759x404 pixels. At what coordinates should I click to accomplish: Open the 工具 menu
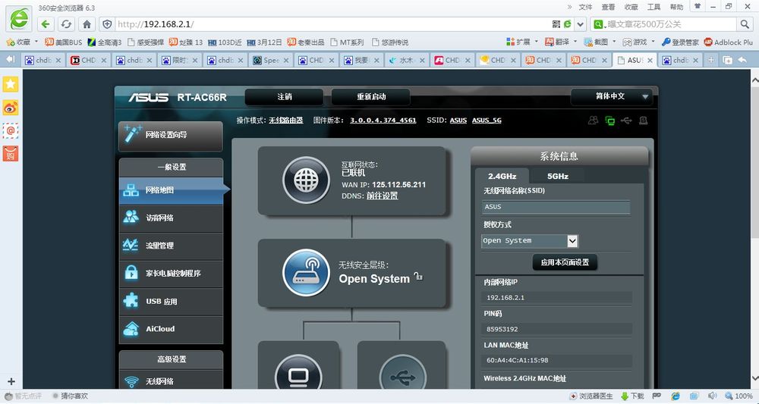[654, 7]
